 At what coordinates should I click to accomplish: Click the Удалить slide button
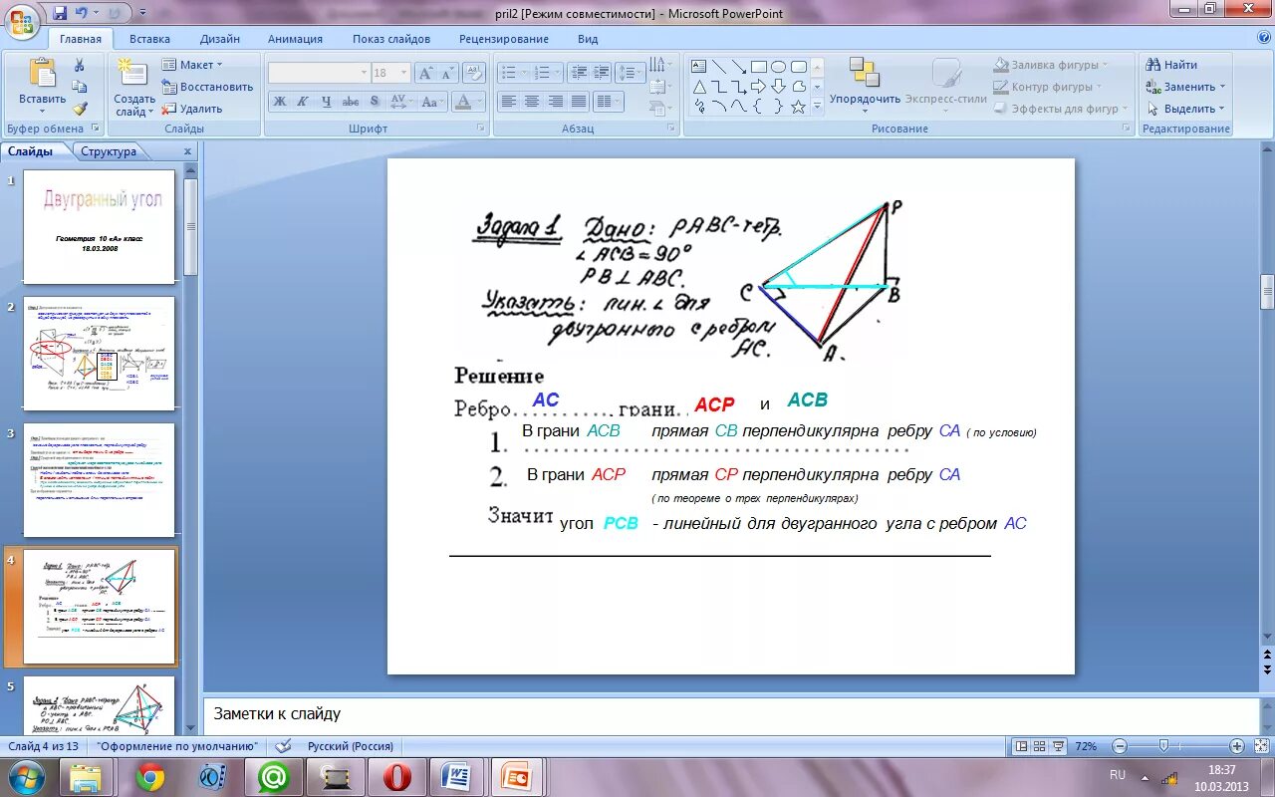click(192, 109)
